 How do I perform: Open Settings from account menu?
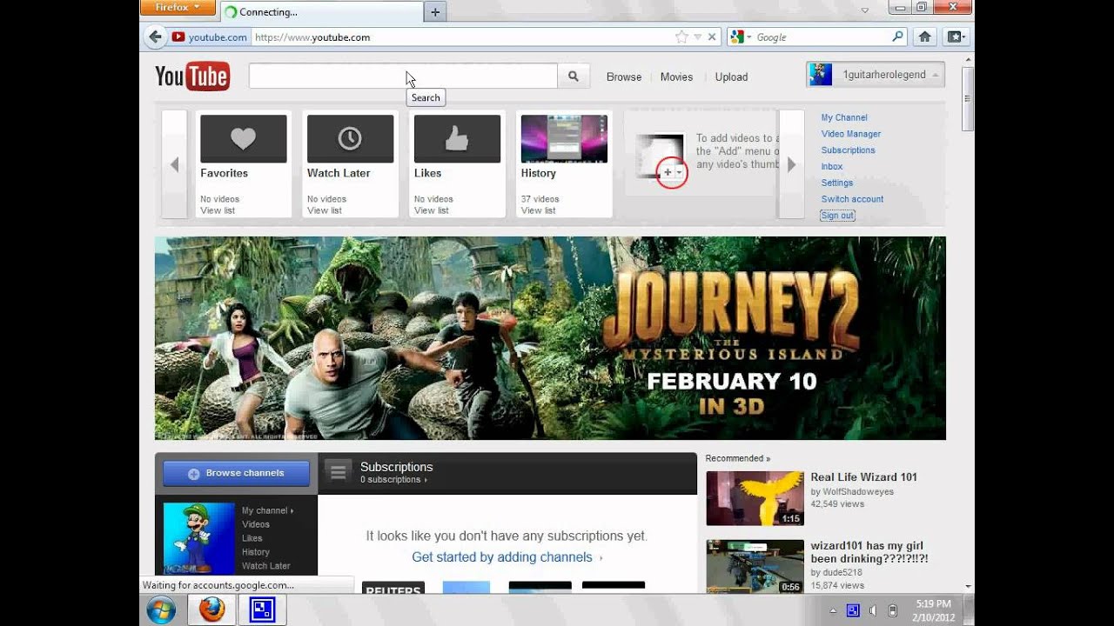pyautogui.click(x=837, y=183)
